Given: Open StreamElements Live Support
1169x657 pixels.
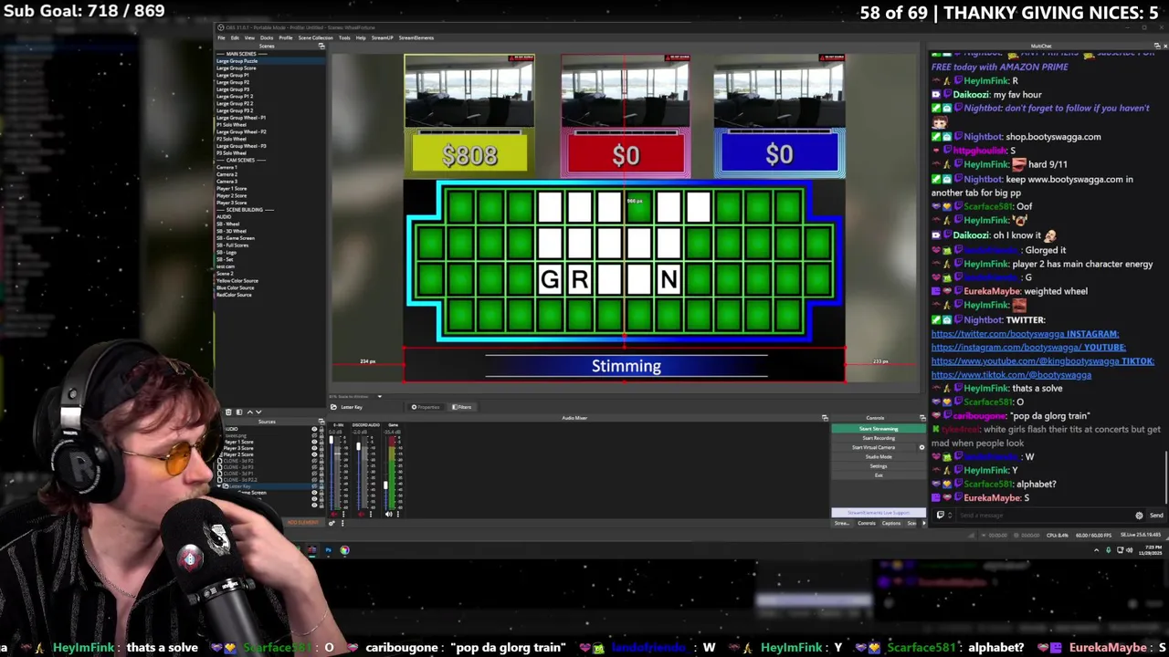Looking at the screenshot, I should [x=879, y=513].
